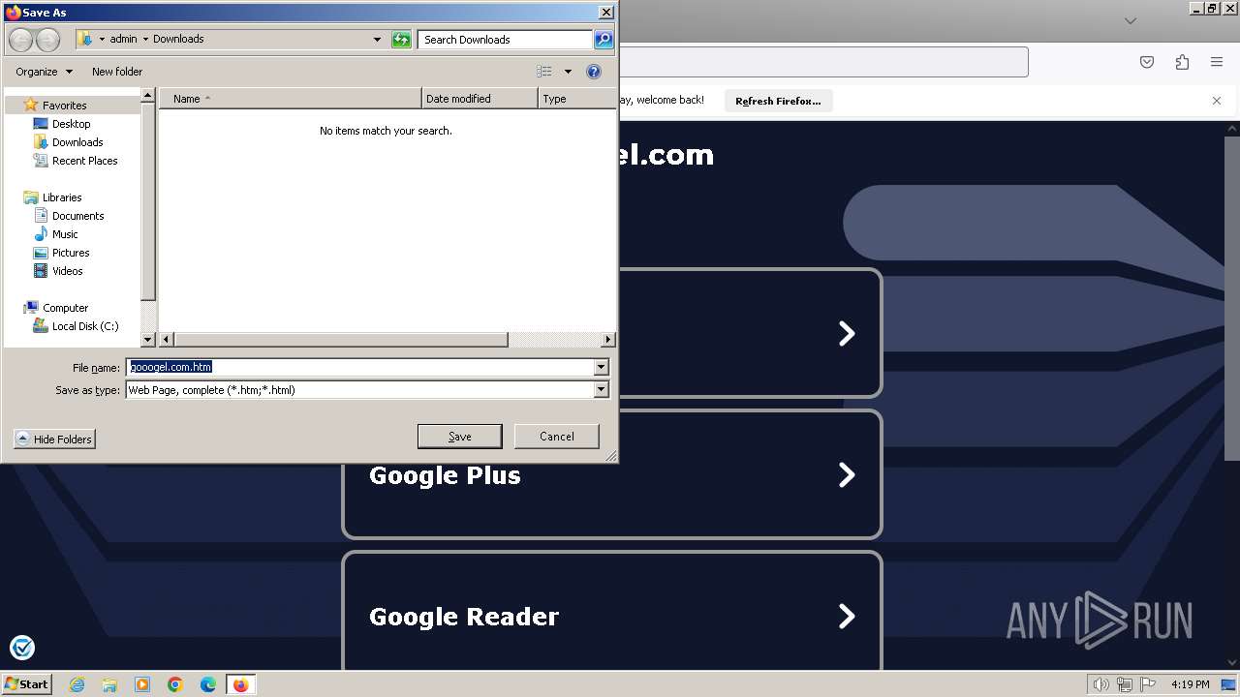Click the Start button
1240x697 pixels.
(27, 684)
